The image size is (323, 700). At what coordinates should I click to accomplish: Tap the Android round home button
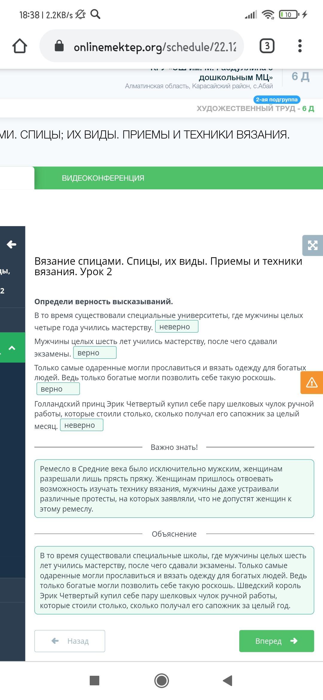tap(161, 681)
